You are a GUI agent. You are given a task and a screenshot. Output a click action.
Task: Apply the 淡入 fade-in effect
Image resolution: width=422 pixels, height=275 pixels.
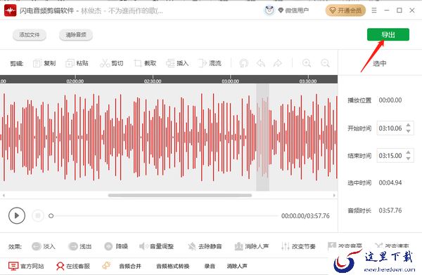(44, 246)
